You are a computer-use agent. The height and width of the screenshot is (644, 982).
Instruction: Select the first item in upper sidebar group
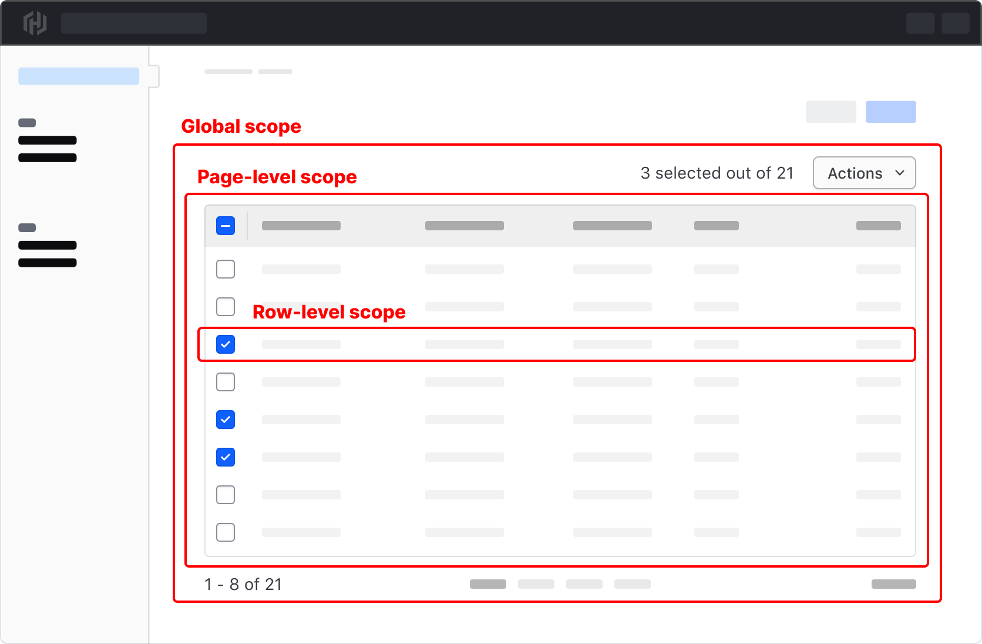[47, 140]
